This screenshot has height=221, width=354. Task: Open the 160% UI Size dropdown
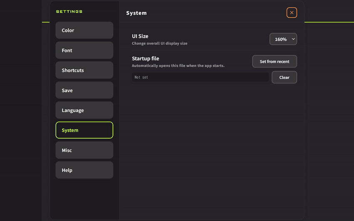click(283, 39)
